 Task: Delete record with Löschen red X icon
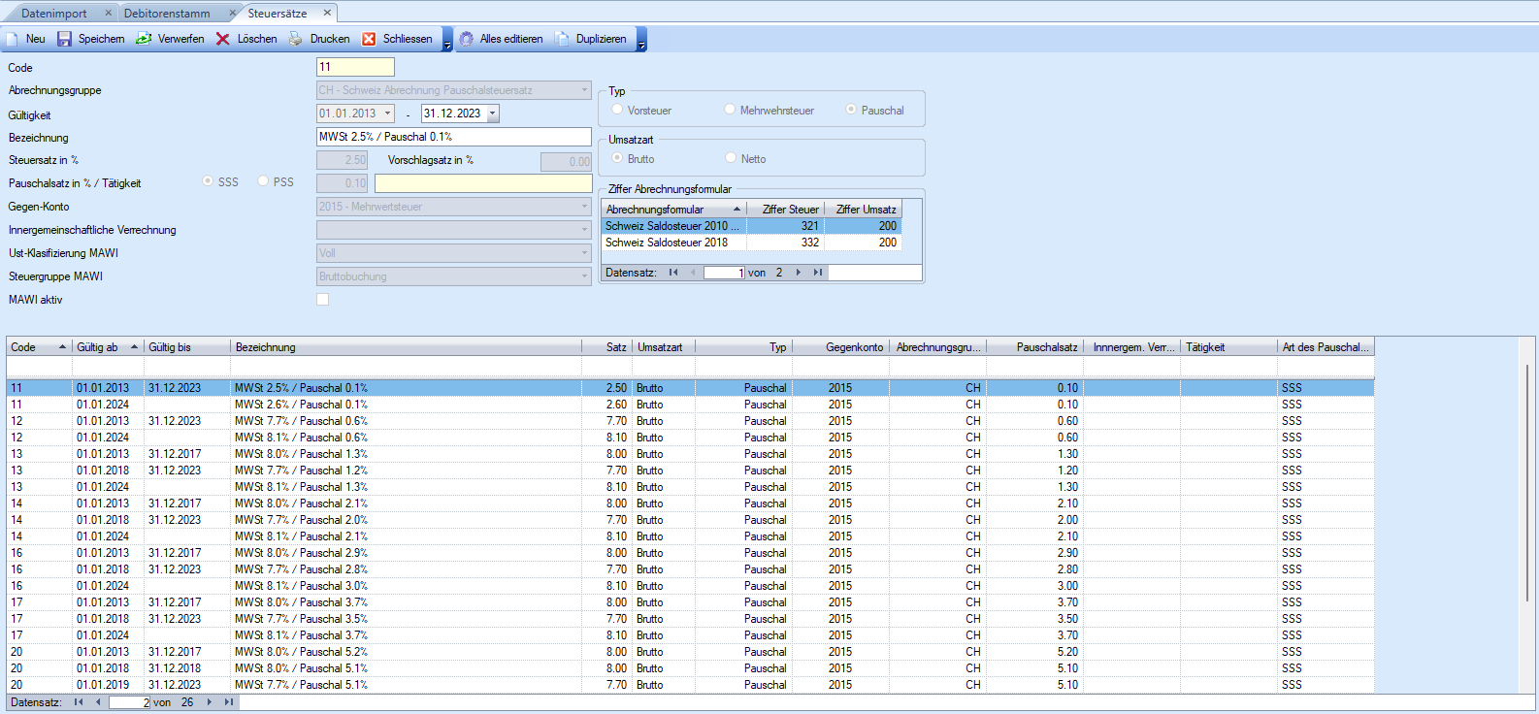click(x=223, y=39)
